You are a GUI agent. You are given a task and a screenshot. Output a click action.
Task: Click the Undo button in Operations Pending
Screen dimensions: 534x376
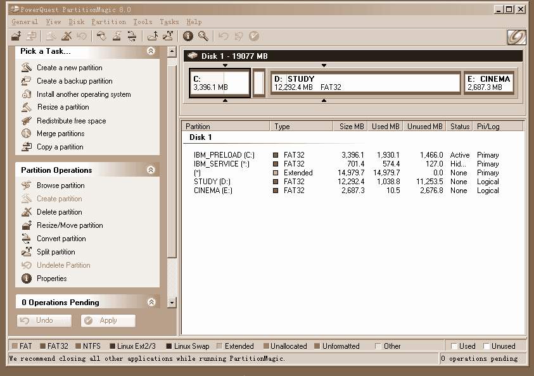click(44, 320)
